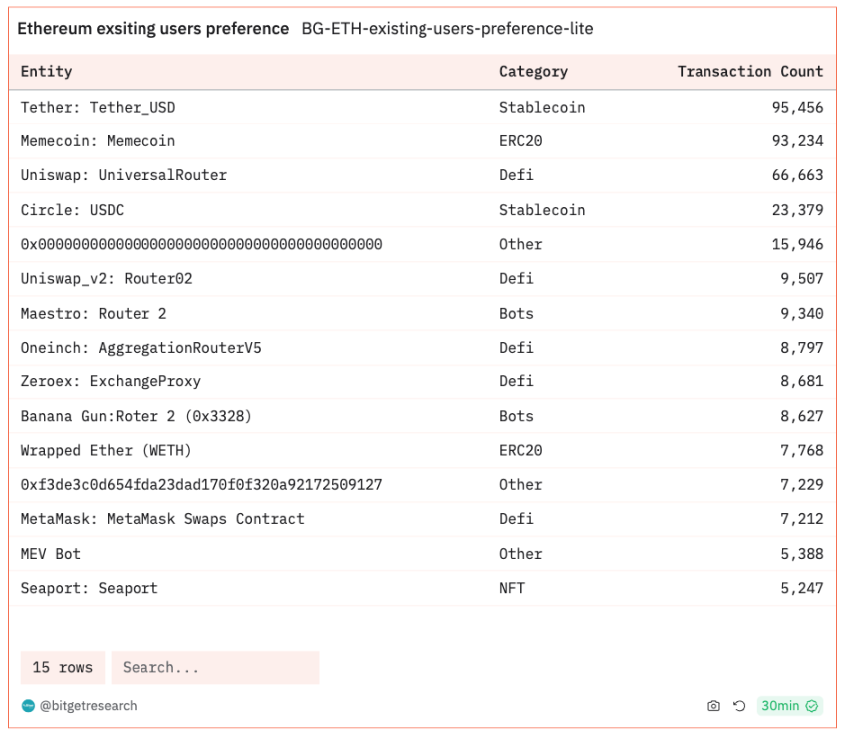Click the 15 rows indicator

click(63, 668)
